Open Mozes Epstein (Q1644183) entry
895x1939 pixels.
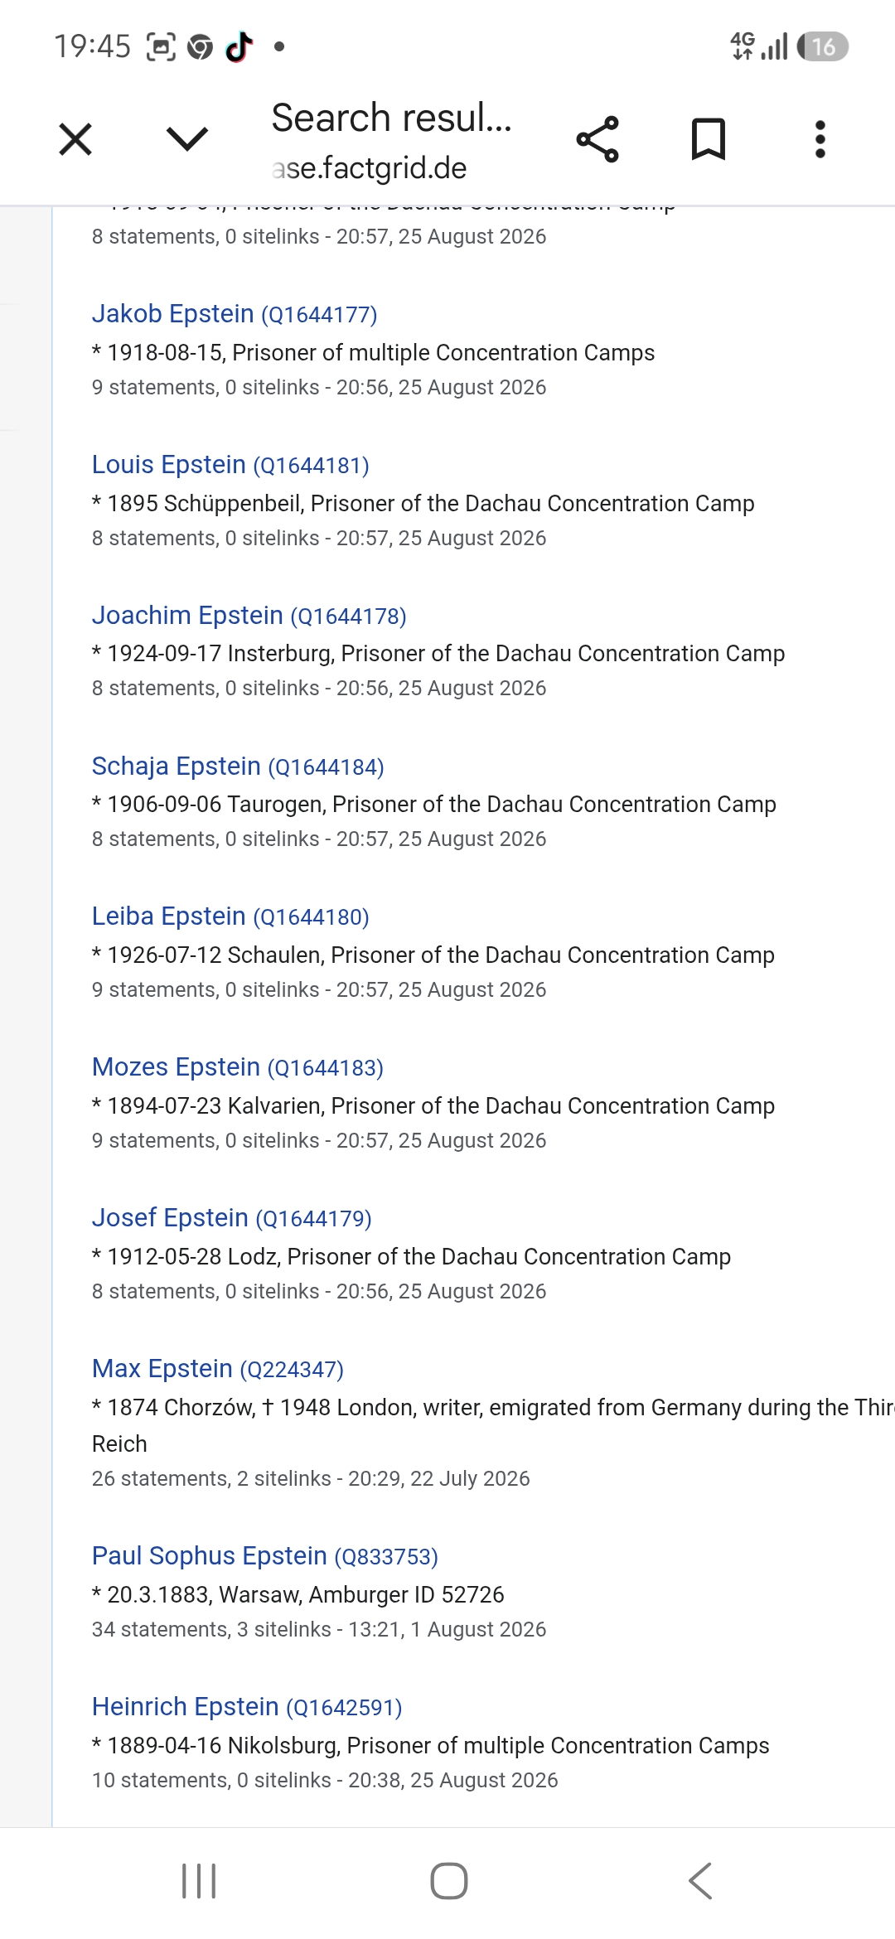tap(238, 1067)
